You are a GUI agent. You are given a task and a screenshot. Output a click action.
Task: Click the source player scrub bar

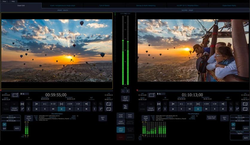(57, 91)
